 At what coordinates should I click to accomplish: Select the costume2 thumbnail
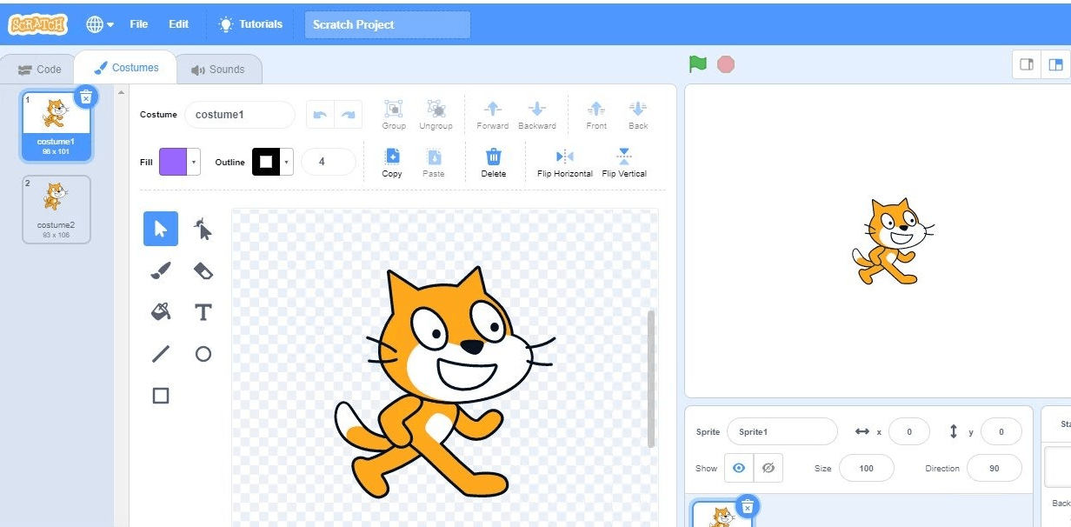pos(57,209)
